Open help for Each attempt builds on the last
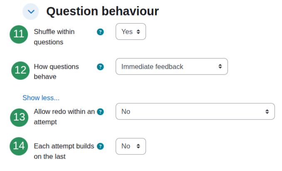Screen dimensions: 282x171 [x=100, y=146]
